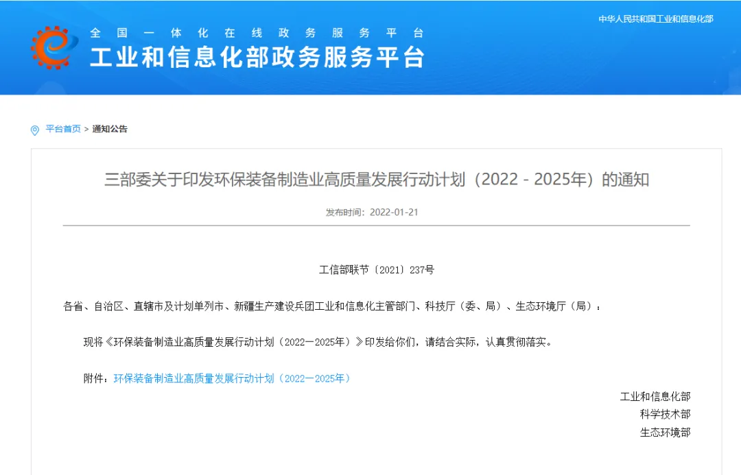The image size is (741, 475).
Task: Click the signature 生态环境部
Action: (665, 432)
